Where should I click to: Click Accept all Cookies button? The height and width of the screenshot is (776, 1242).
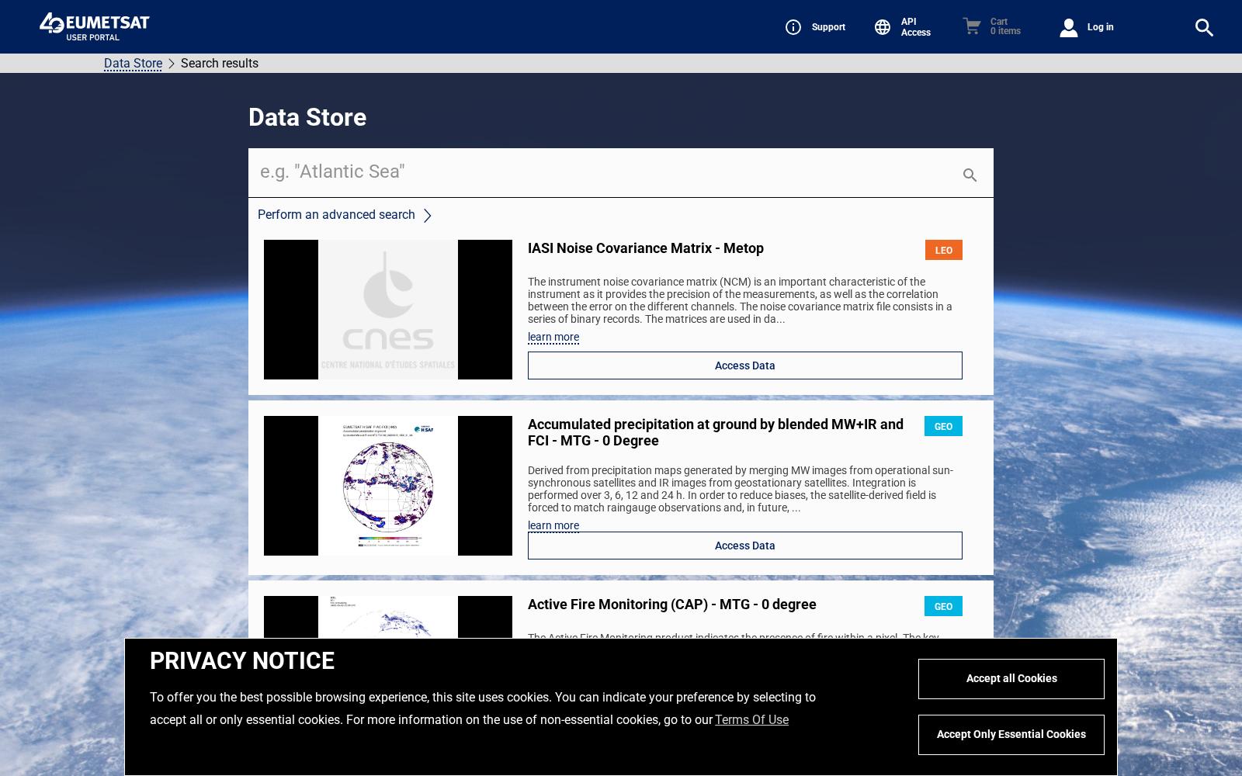(x=1011, y=679)
